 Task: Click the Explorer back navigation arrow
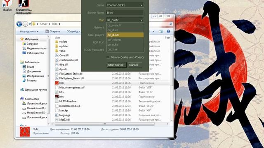19,24
